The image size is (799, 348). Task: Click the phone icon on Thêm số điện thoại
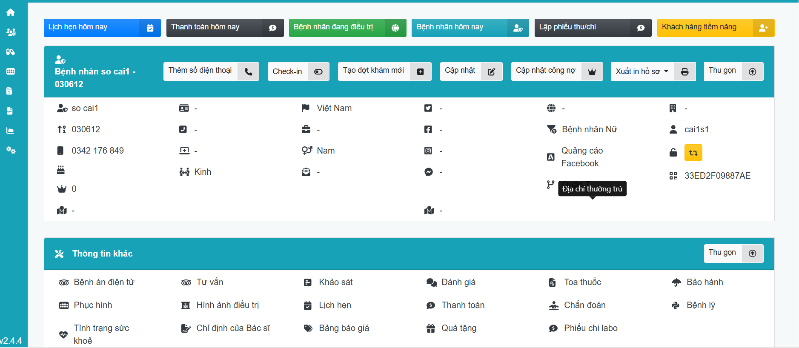coord(248,71)
